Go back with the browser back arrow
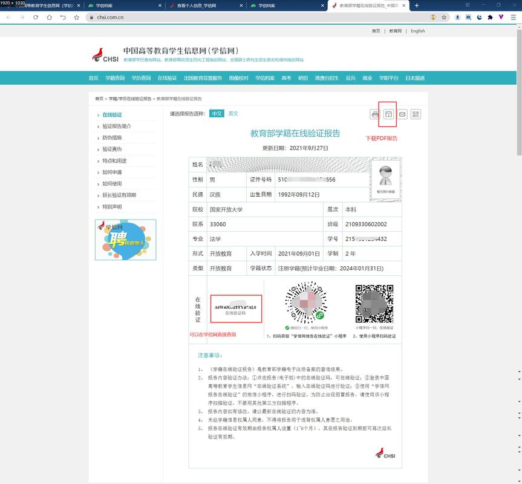 8,18
